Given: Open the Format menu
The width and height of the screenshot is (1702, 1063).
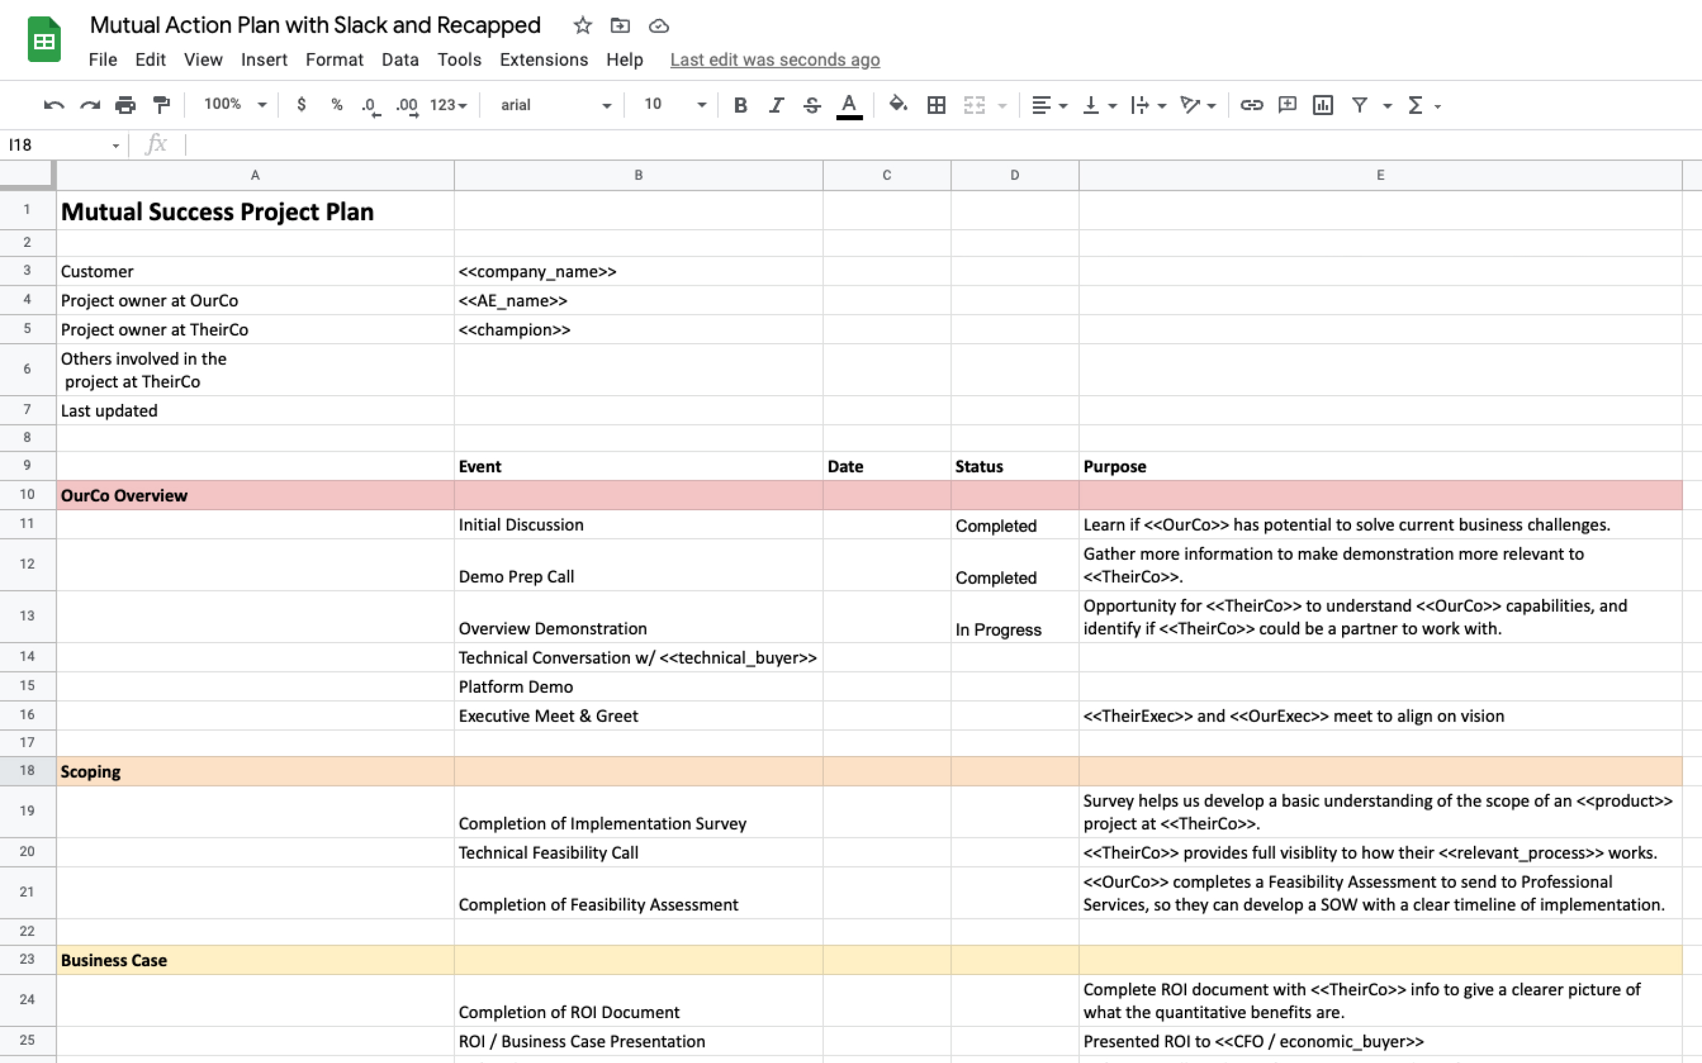Looking at the screenshot, I should click(334, 60).
